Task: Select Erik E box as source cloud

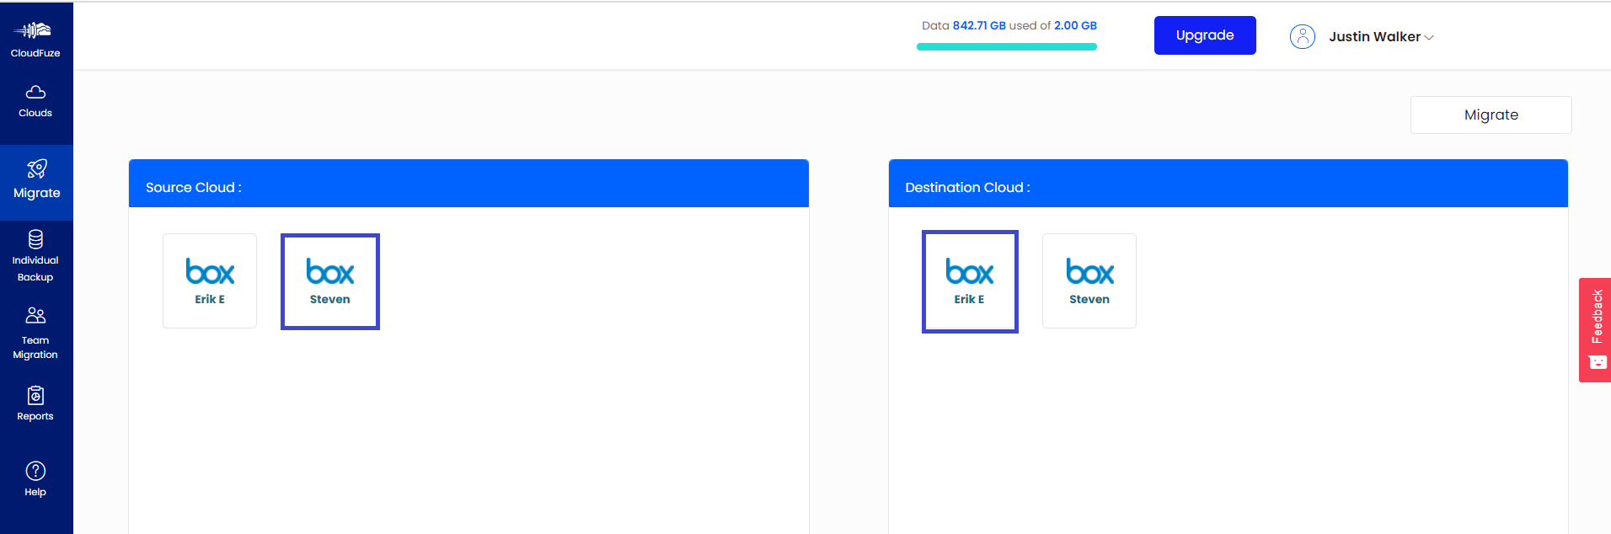Action: point(210,280)
